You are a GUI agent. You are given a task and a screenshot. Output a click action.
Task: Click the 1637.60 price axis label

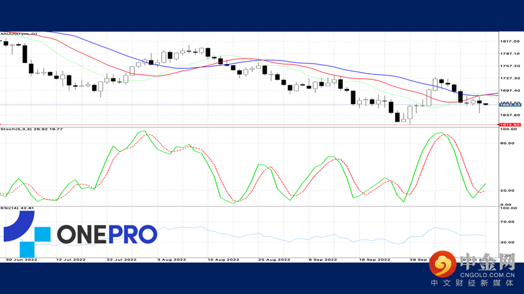[x=509, y=115]
